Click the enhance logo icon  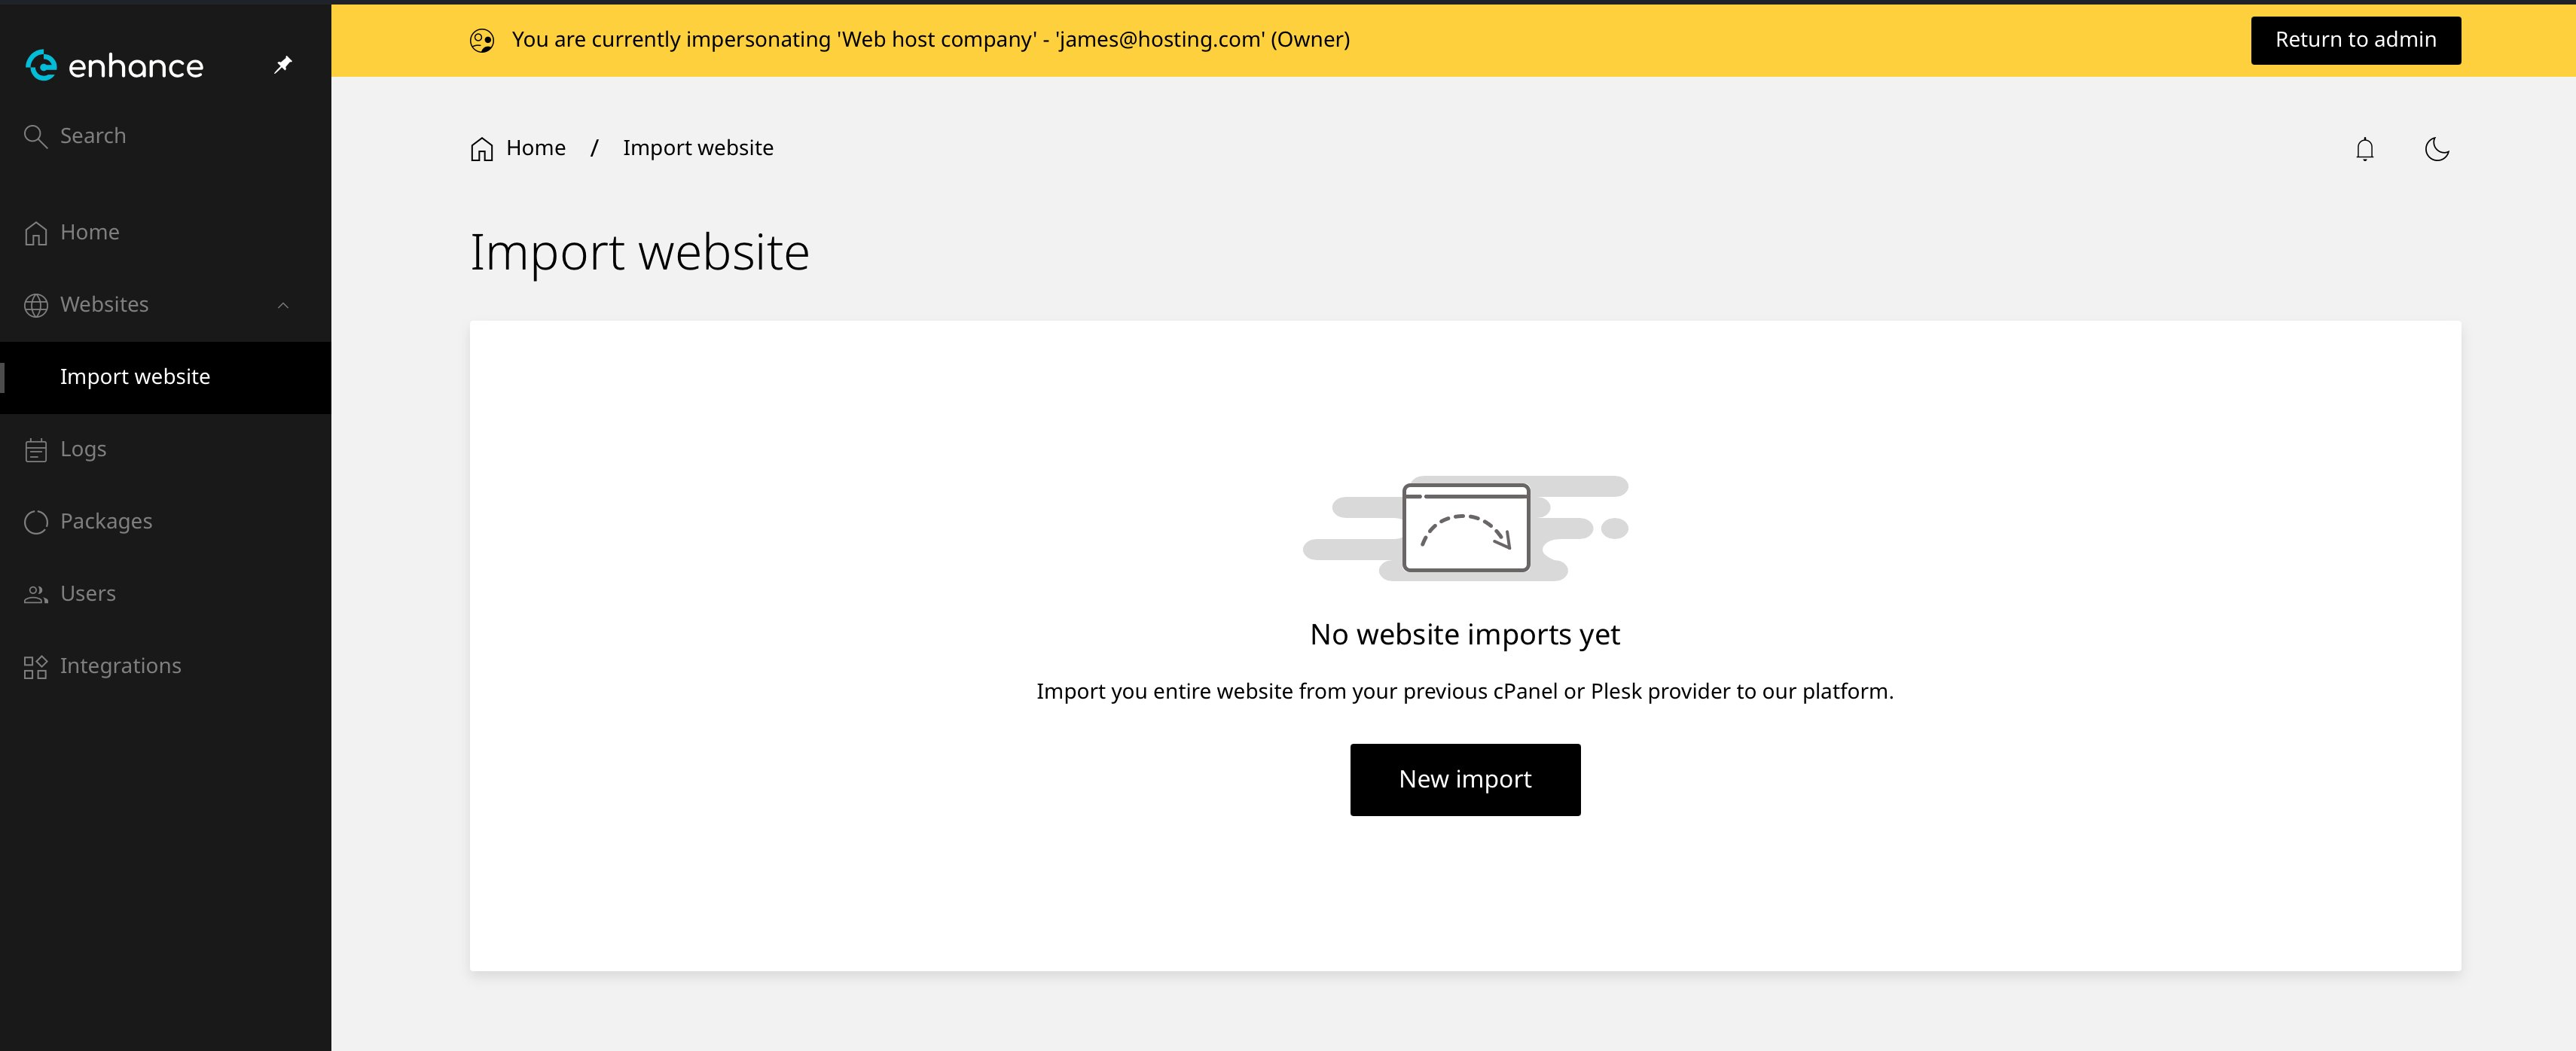point(41,65)
